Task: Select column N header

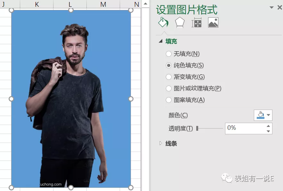Action: click(x=130, y=4)
